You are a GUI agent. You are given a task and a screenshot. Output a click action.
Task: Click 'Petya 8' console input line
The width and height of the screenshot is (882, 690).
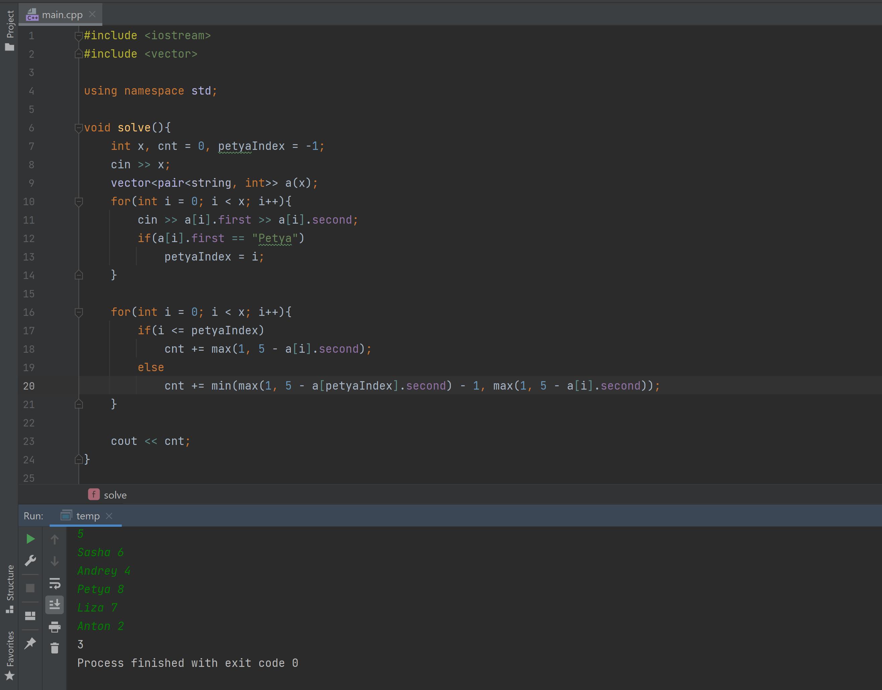101,589
